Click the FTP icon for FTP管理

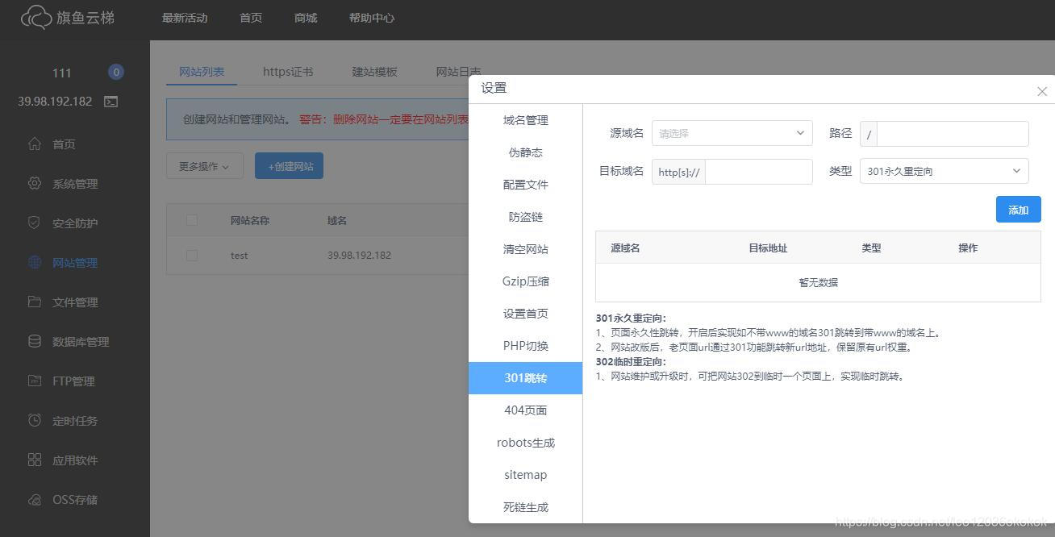pyautogui.click(x=34, y=381)
